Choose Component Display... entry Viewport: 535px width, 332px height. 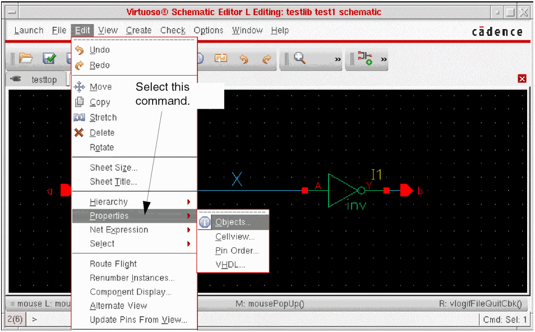click(x=135, y=292)
